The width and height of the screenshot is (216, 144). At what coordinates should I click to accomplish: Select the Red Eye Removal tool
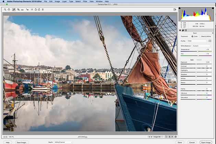[27, 10]
